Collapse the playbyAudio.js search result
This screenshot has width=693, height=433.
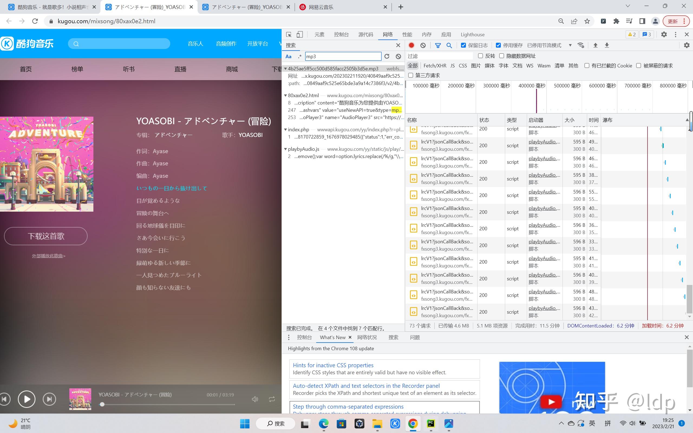pyautogui.click(x=286, y=149)
